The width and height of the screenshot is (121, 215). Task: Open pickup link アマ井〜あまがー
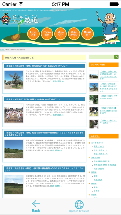108,97
